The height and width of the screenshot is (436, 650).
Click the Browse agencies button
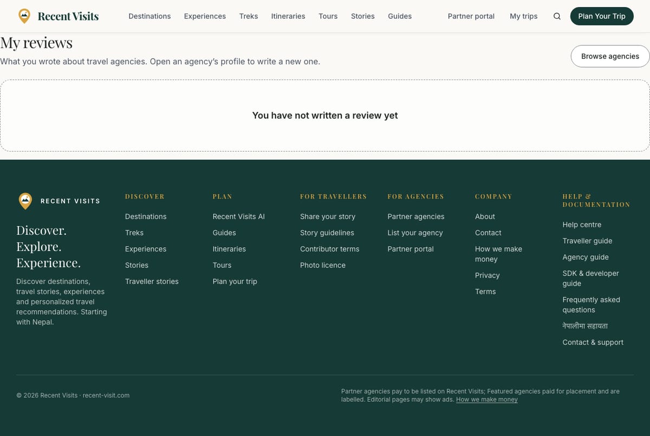tap(610, 56)
